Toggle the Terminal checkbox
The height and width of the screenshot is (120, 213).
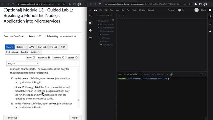[63, 58]
